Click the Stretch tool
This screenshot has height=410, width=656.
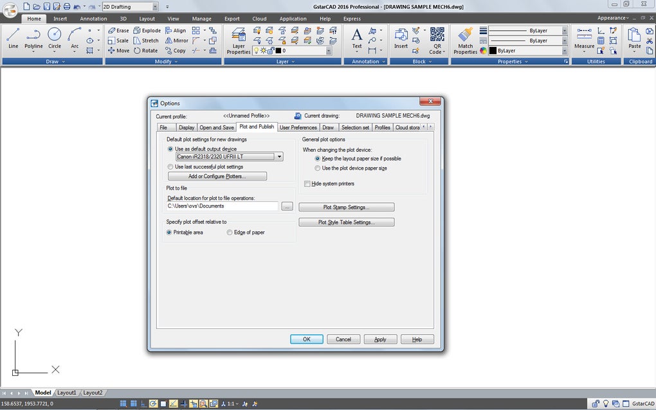click(x=146, y=40)
